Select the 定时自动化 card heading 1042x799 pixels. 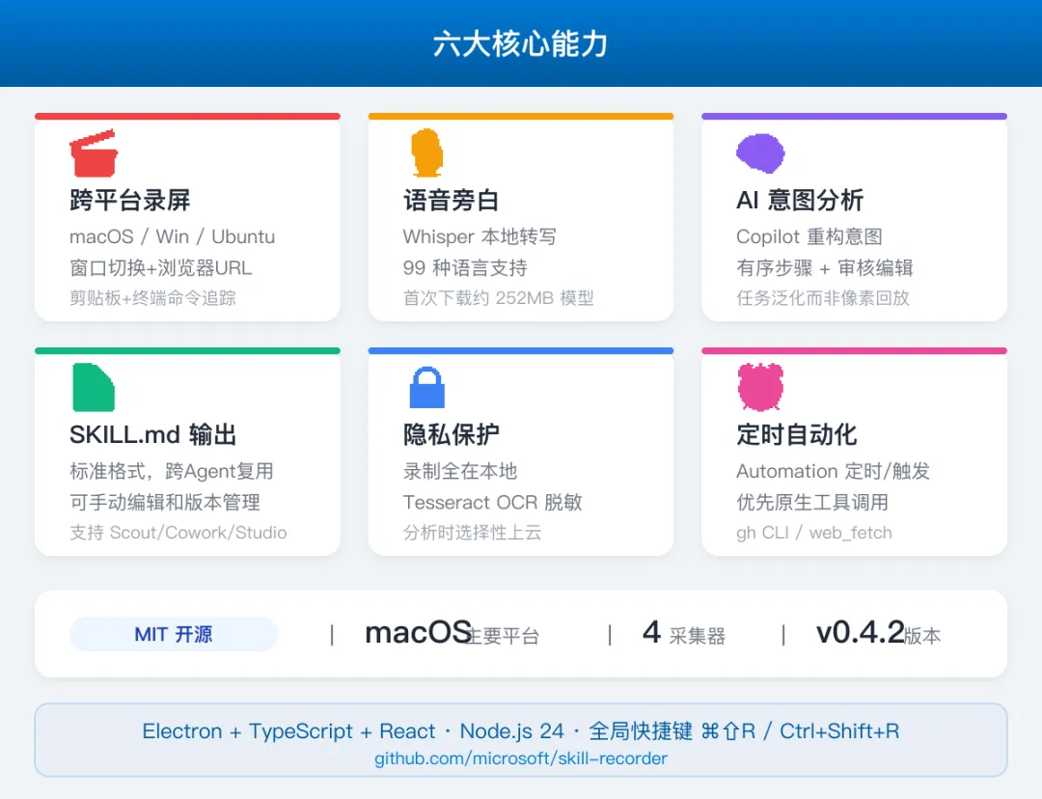[x=797, y=435]
